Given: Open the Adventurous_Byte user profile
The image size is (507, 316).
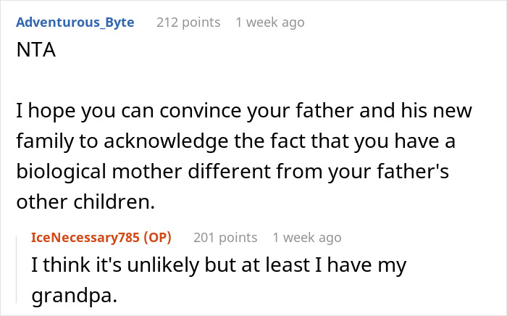Looking at the screenshot, I should (x=75, y=22).
